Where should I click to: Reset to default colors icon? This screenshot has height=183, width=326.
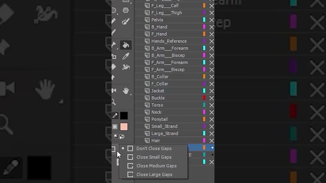pos(116,136)
